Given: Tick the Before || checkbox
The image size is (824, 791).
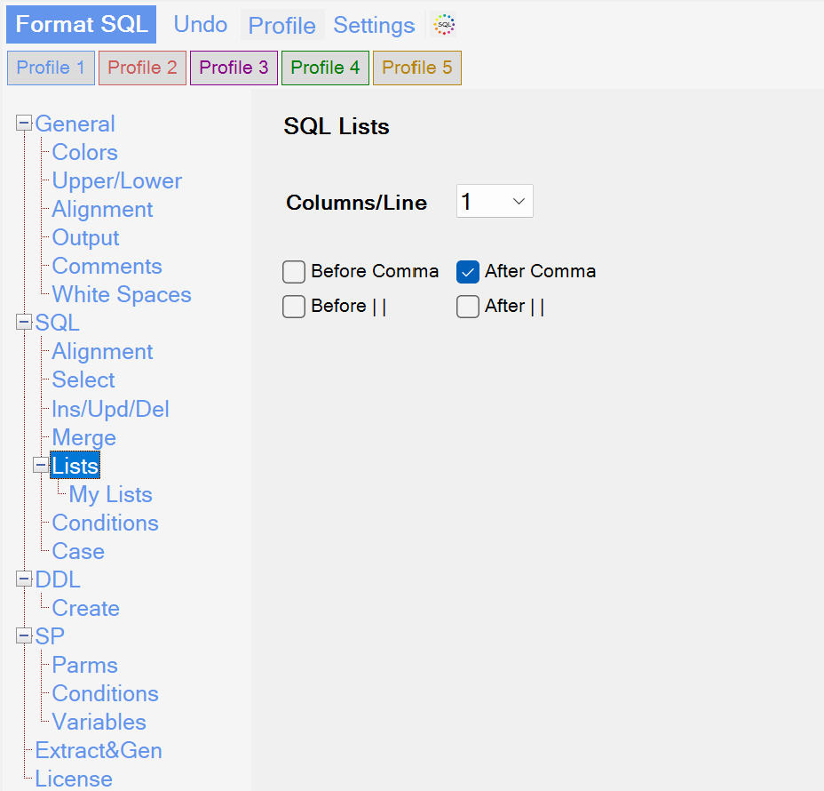Looking at the screenshot, I should [x=294, y=307].
